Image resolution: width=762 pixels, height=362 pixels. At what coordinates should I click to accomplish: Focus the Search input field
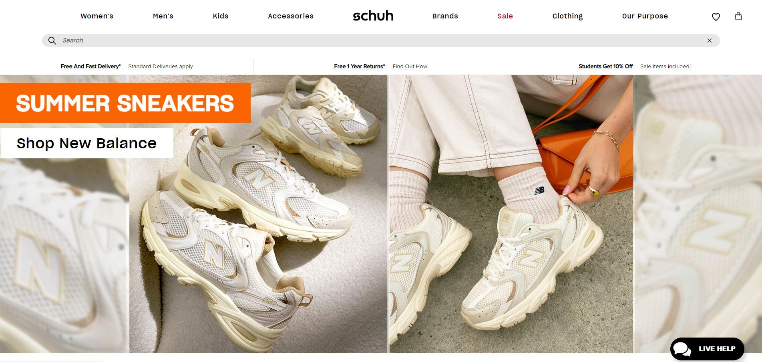380,40
